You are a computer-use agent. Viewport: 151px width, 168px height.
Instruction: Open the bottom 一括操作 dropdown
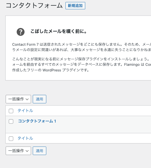[x=18, y=151]
